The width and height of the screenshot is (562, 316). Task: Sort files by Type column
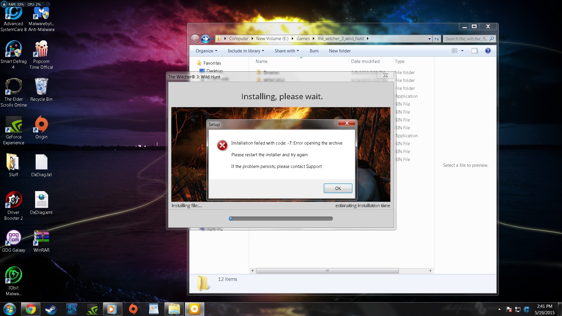[x=413, y=61]
